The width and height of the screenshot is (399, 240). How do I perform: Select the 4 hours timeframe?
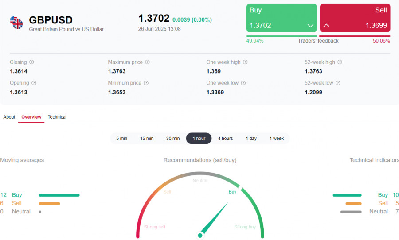click(x=225, y=138)
